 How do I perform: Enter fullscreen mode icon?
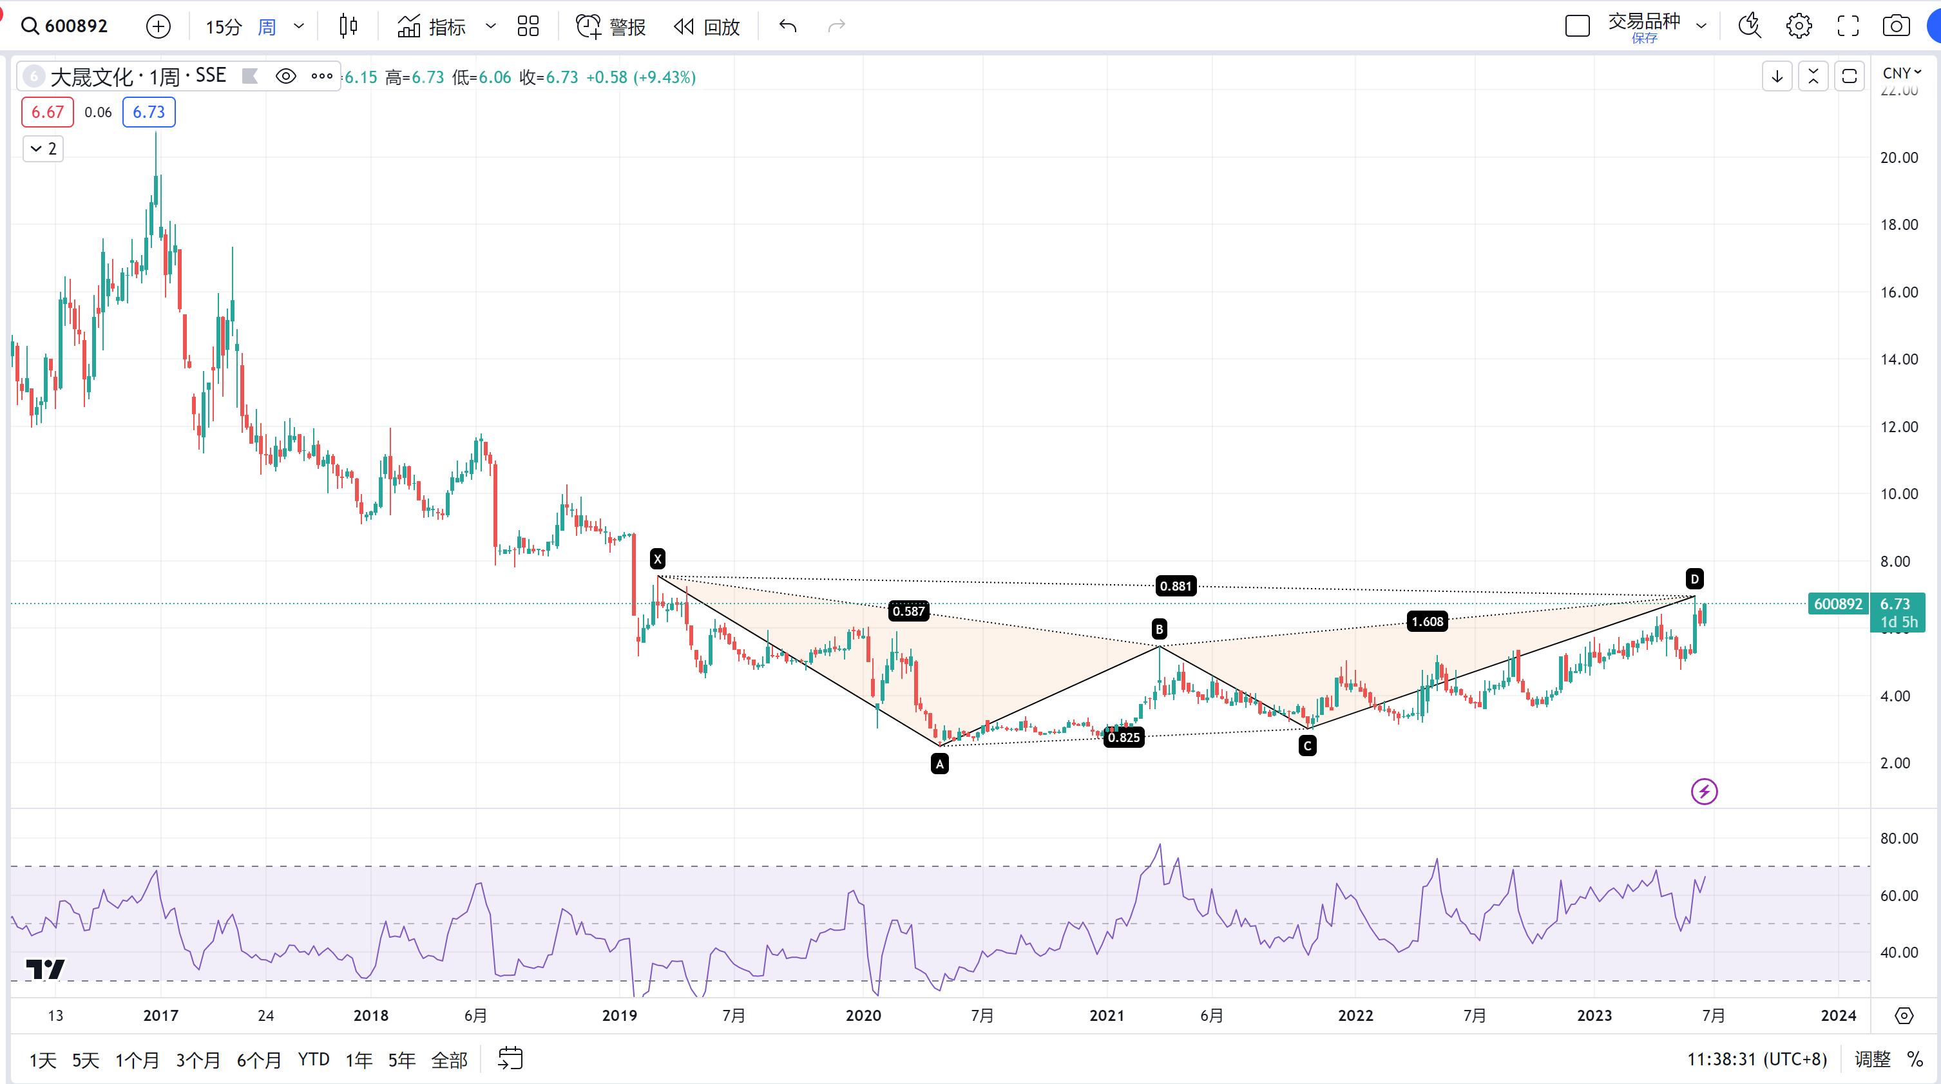1848,26
